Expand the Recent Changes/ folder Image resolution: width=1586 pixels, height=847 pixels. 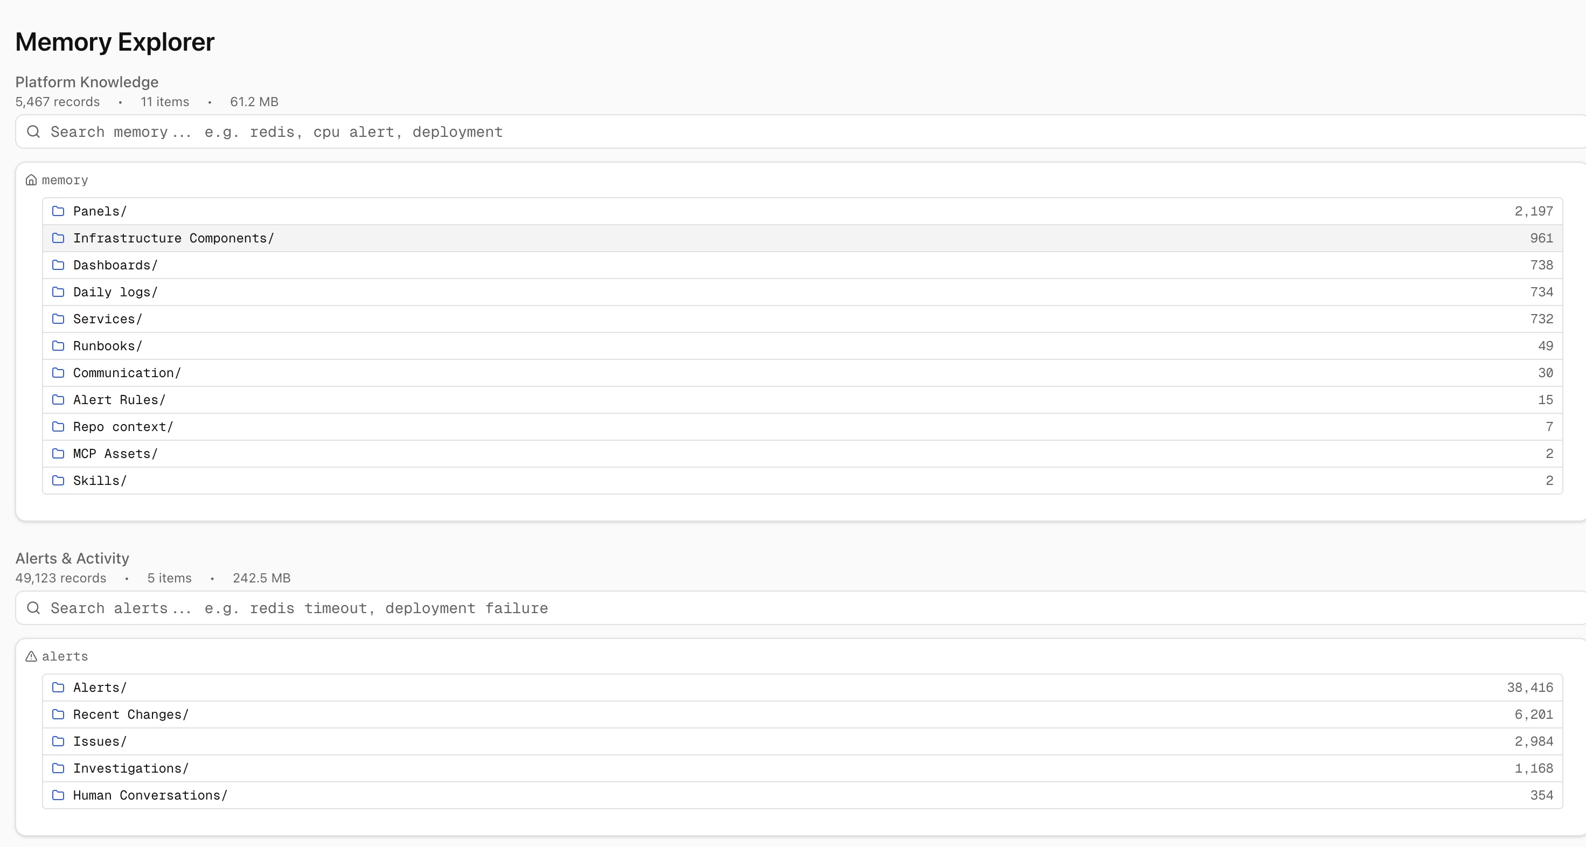pos(130,714)
